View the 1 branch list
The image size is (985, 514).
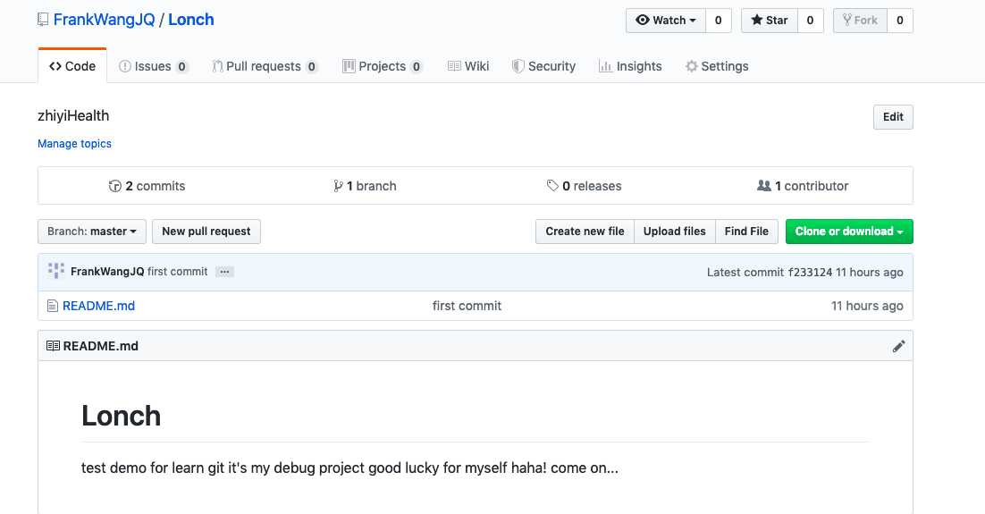coord(365,186)
